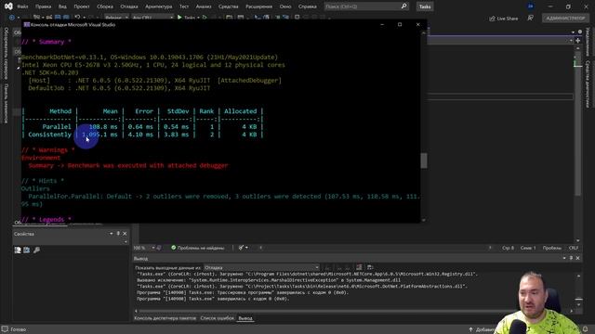Click the Alphabetical sort icon in Свойства
595x334 pixels.
27,250
